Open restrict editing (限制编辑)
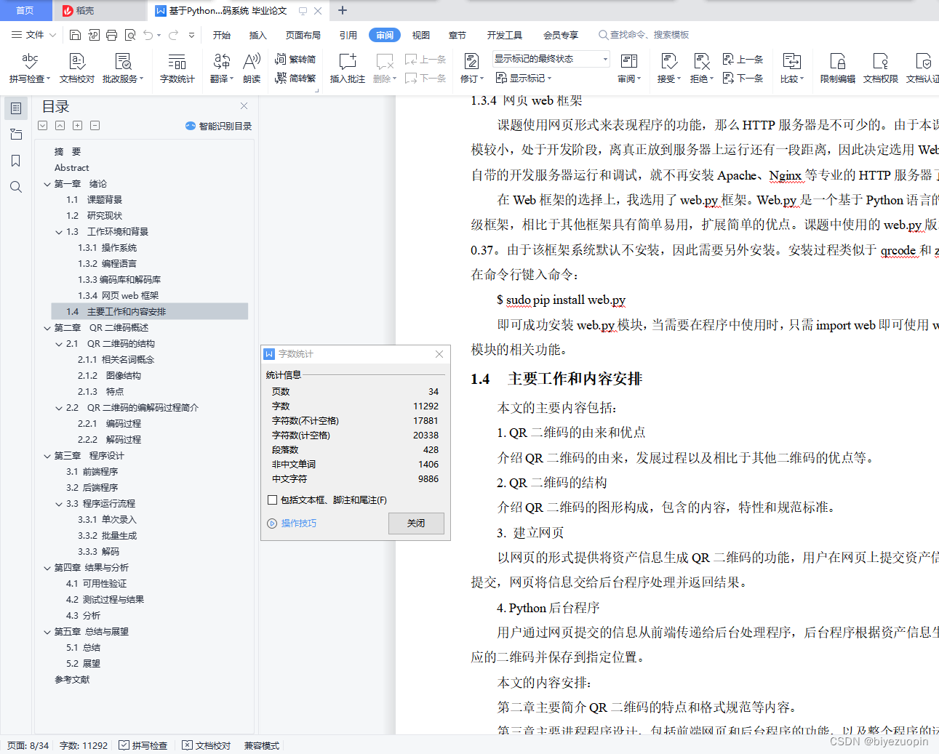 [837, 68]
